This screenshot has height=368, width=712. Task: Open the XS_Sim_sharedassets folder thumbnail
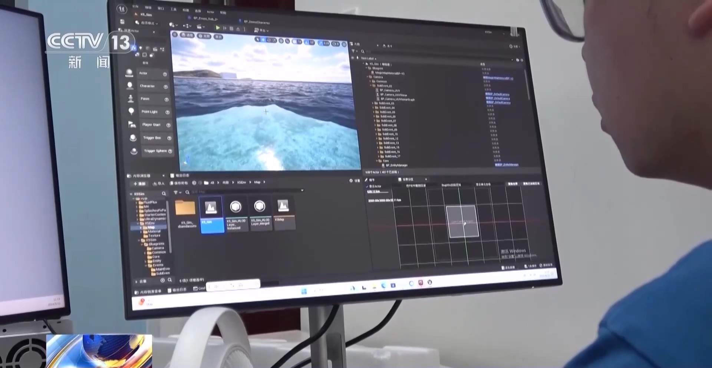click(x=185, y=214)
